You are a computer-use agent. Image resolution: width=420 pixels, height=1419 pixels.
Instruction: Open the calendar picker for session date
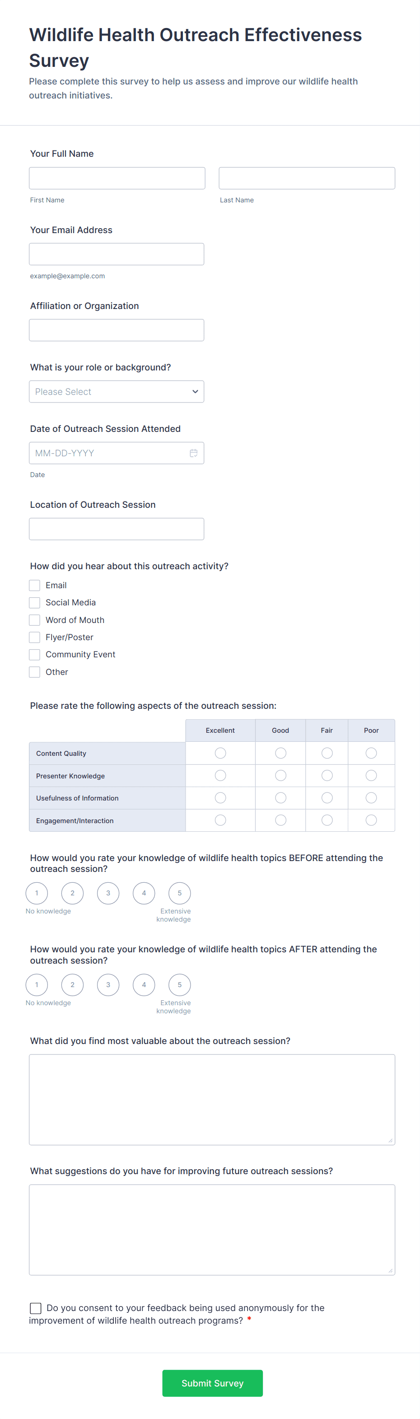(x=194, y=453)
